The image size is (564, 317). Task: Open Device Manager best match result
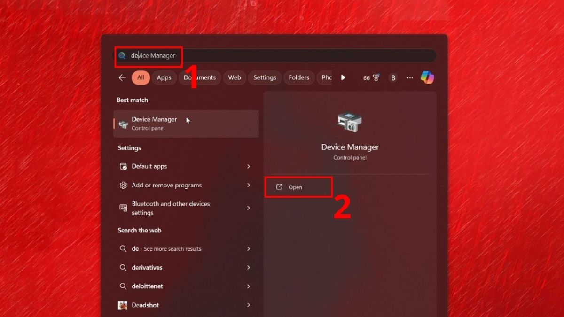pyautogui.click(x=186, y=124)
